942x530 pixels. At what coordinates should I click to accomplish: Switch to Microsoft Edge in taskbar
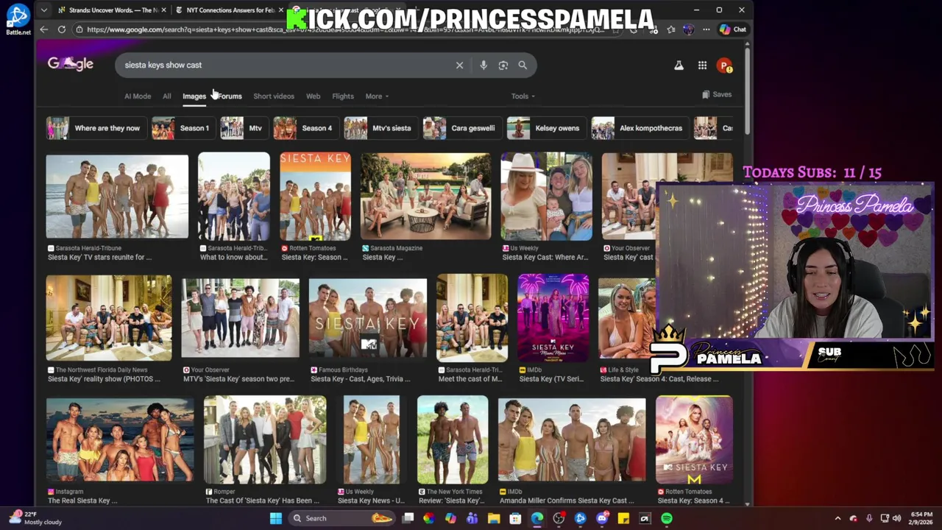[x=537, y=518]
